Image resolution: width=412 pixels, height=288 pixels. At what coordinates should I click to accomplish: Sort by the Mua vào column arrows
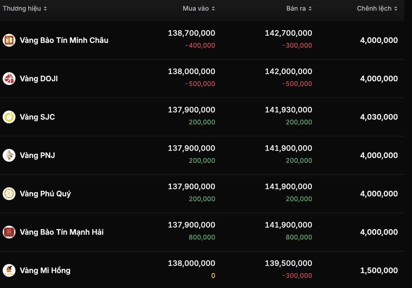click(x=213, y=9)
